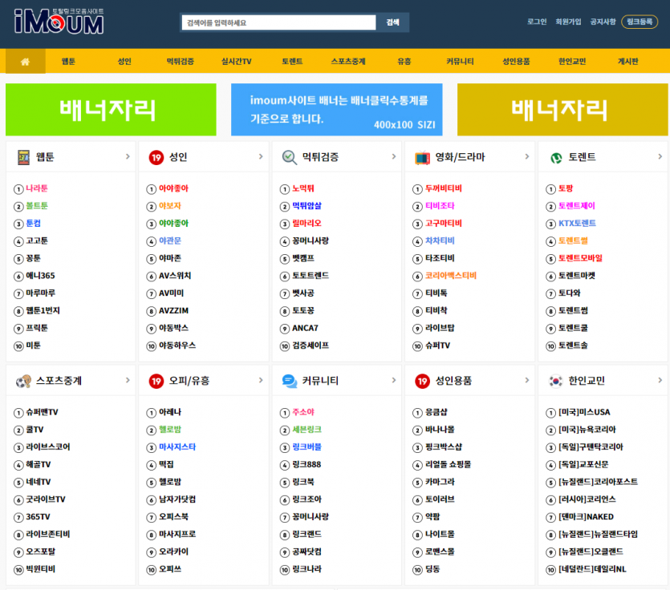Open the 게시판 navigation menu item
Image resolution: width=670 pixels, height=590 pixels.
coord(627,61)
